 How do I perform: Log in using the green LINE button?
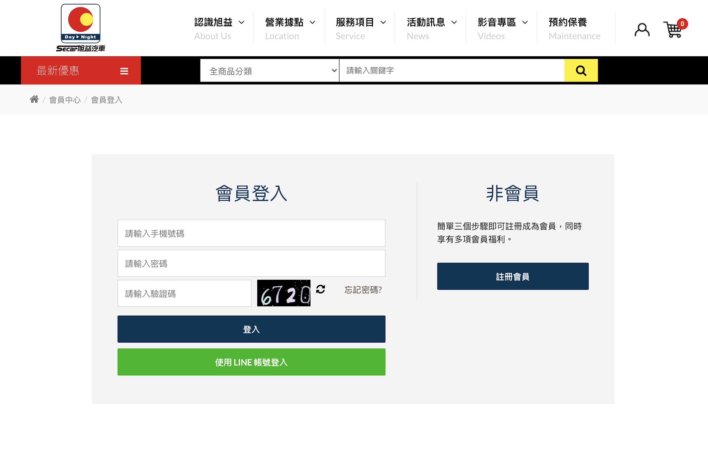point(251,362)
